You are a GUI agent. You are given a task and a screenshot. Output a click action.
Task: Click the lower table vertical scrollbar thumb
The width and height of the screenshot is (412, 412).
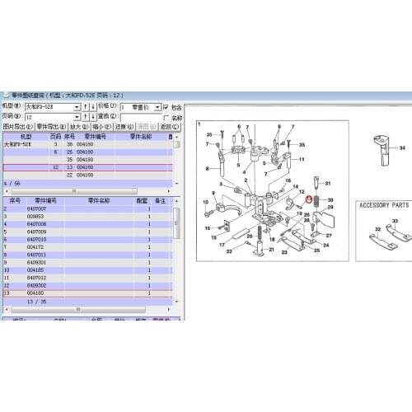pyautogui.click(x=176, y=223)
